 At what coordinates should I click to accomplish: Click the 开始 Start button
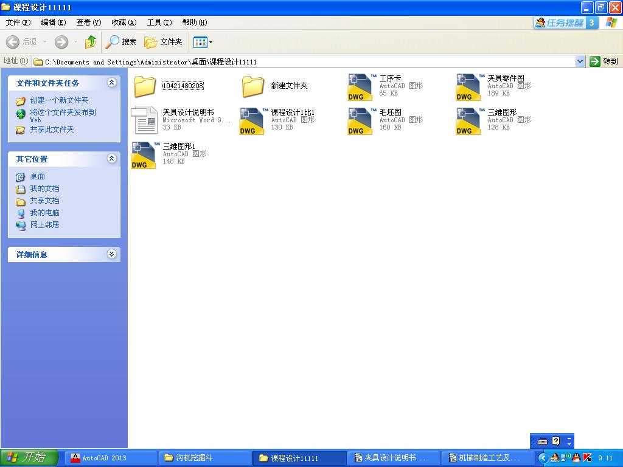[x=29, y=457]
